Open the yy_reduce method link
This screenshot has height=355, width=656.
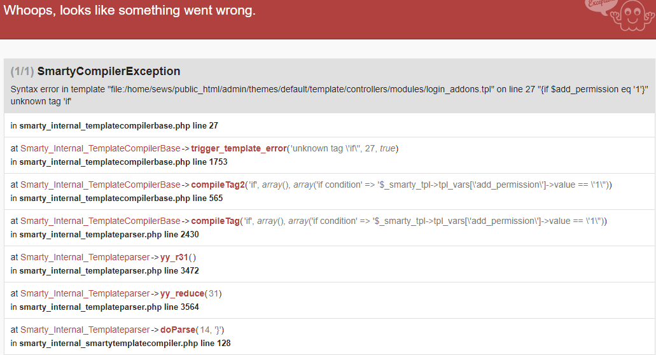coord(182,294)
